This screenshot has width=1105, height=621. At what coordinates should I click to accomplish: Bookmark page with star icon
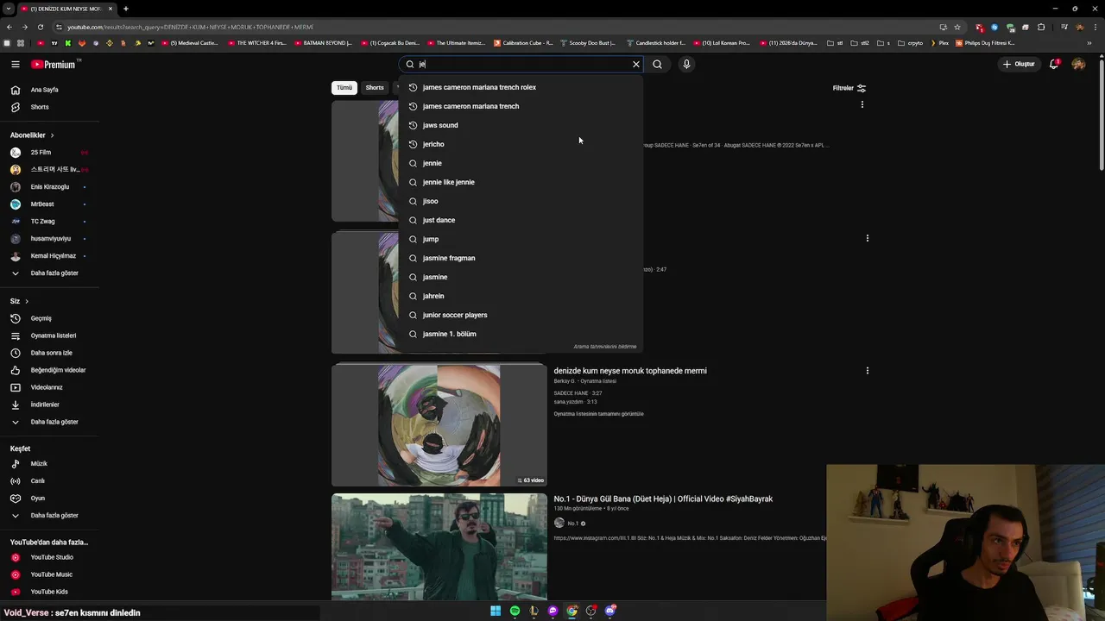click(957, 27)
